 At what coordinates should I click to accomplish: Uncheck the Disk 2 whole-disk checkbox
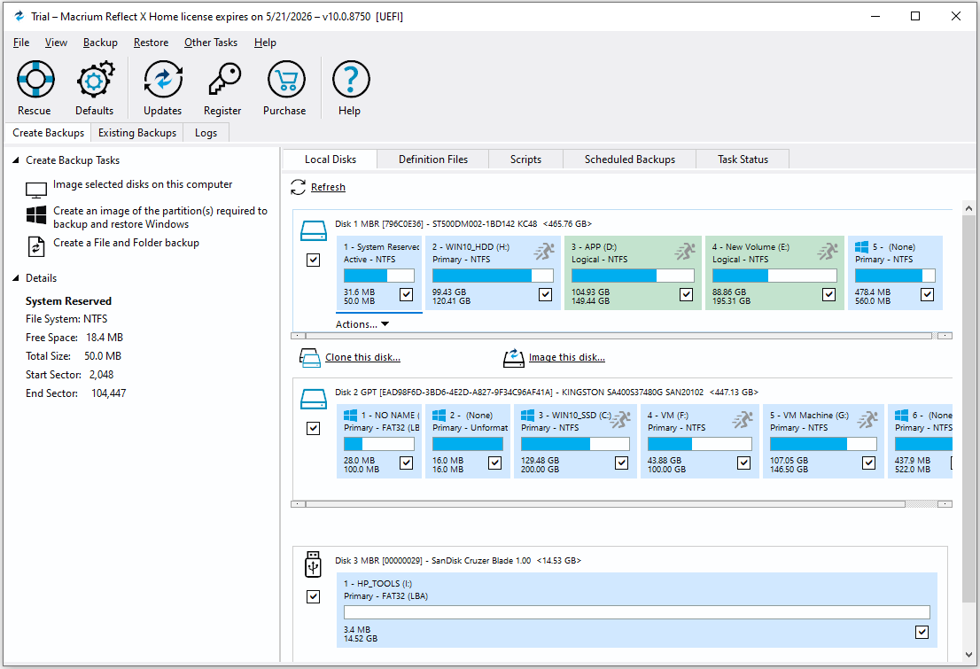pos(313,428)
